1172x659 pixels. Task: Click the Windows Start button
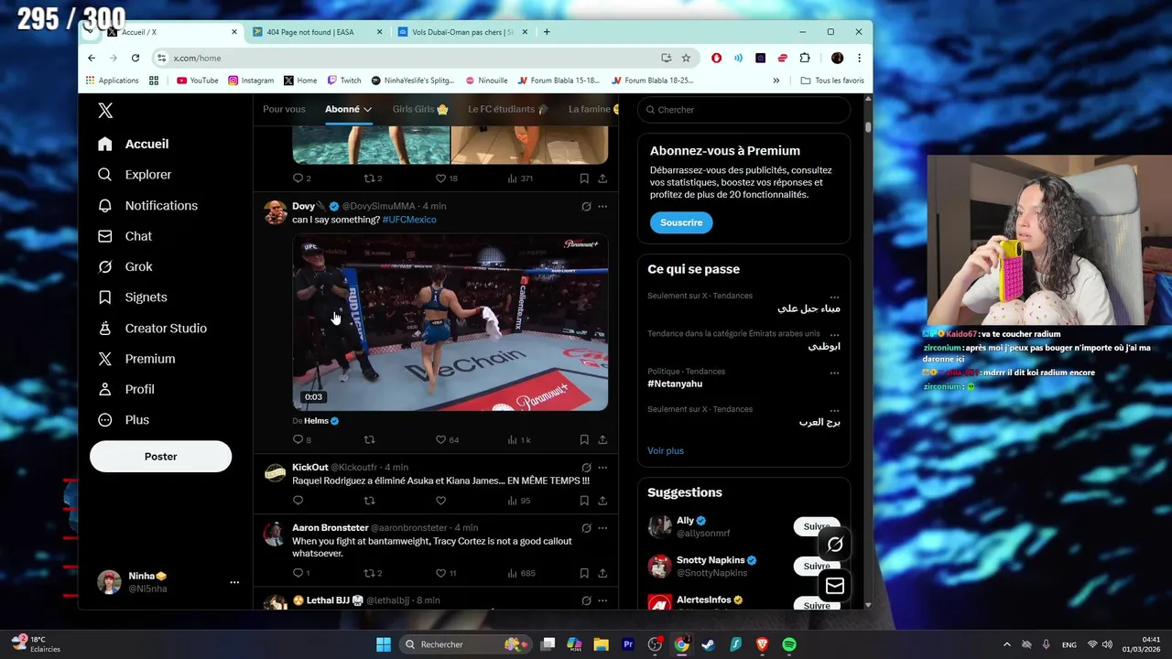tap(384, 644)
